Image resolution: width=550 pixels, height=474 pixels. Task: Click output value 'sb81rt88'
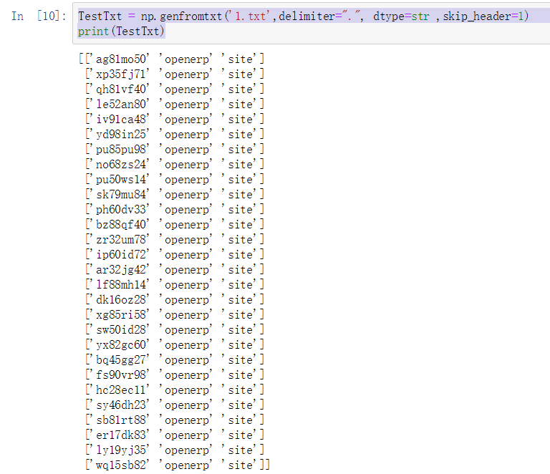click(x=121, y=420)
